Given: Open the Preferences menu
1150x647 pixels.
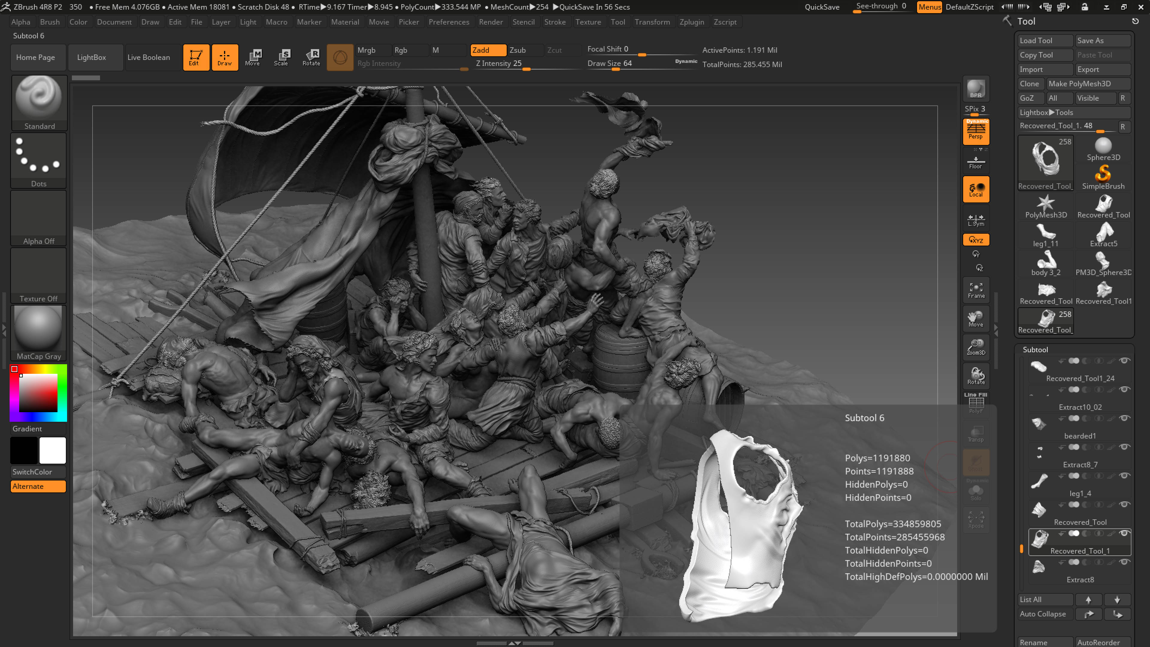Looking at the screenshot, I should [449, 22].
